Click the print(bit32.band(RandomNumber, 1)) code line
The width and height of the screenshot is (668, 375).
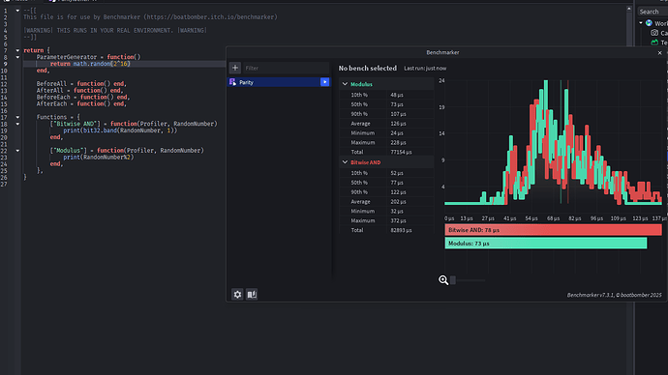click(120, 130)
